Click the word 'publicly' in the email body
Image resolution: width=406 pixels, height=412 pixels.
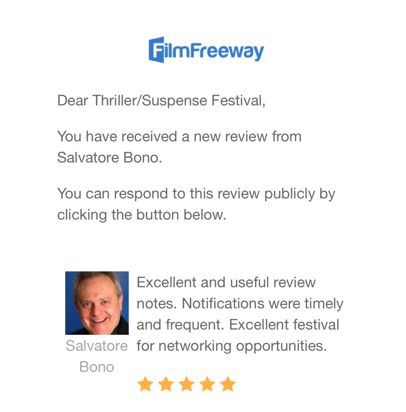(290, 194)
